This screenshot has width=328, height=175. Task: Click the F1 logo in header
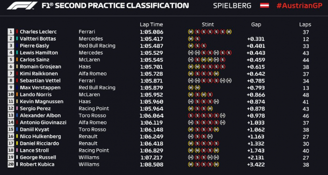[x=22, y=6]
